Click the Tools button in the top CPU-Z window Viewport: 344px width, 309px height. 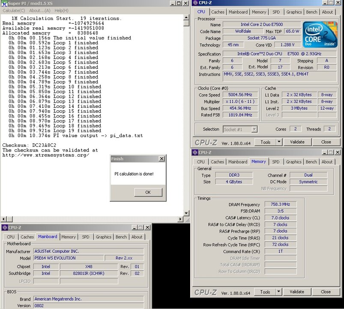tap(266, 142)
